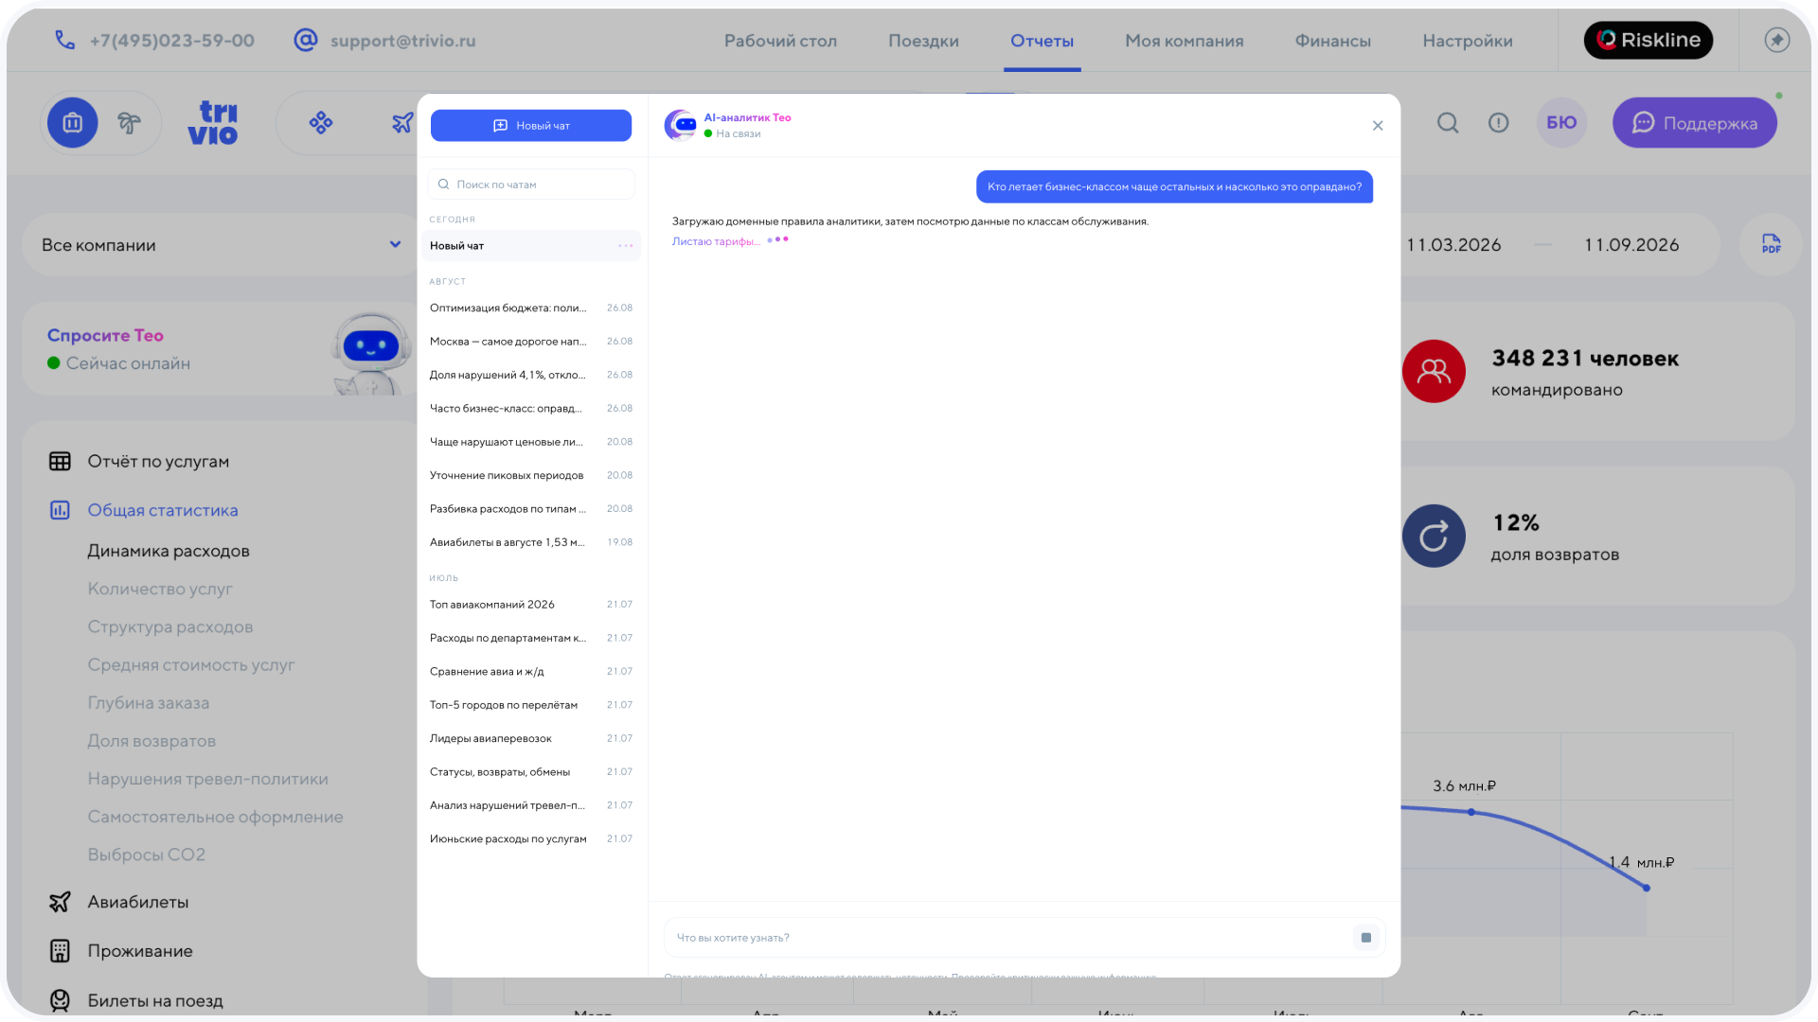Open the Отчеты tab
The height and width of the screenshot is (1022, 1818).
(x=1042, y=41)
